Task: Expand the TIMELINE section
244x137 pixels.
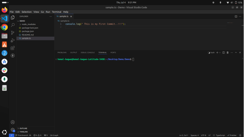Action: [x=24, y=132]
